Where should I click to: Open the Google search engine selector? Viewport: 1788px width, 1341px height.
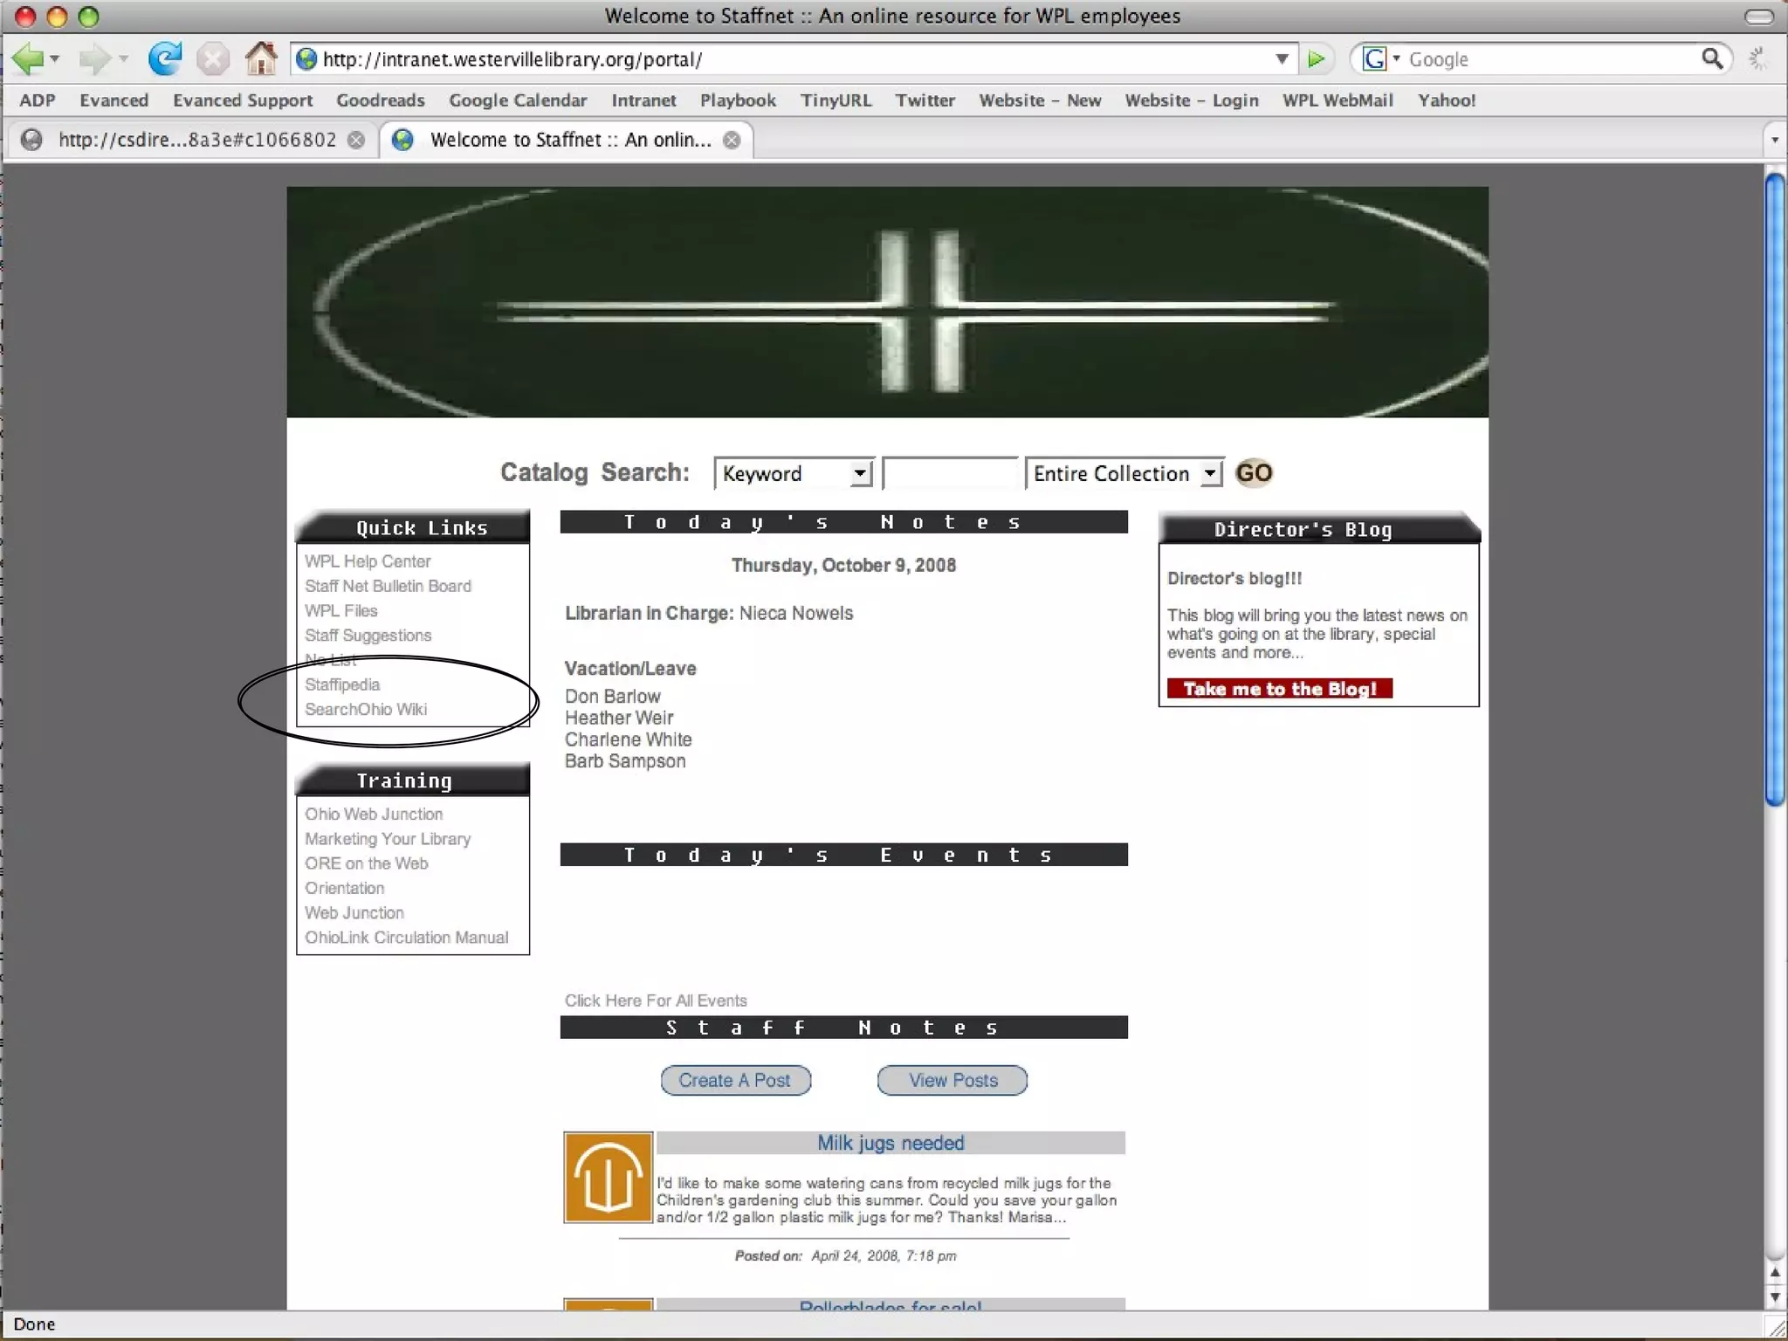click(x=1380, y=59)
